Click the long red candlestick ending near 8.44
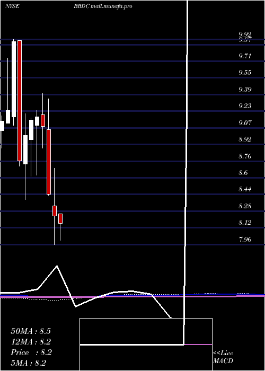The image size is (265, 371). tap(49, 162)
